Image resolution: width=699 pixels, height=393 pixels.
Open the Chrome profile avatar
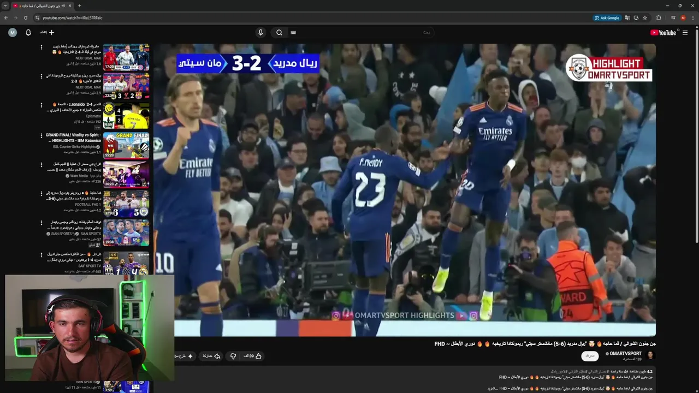(683, 17)
